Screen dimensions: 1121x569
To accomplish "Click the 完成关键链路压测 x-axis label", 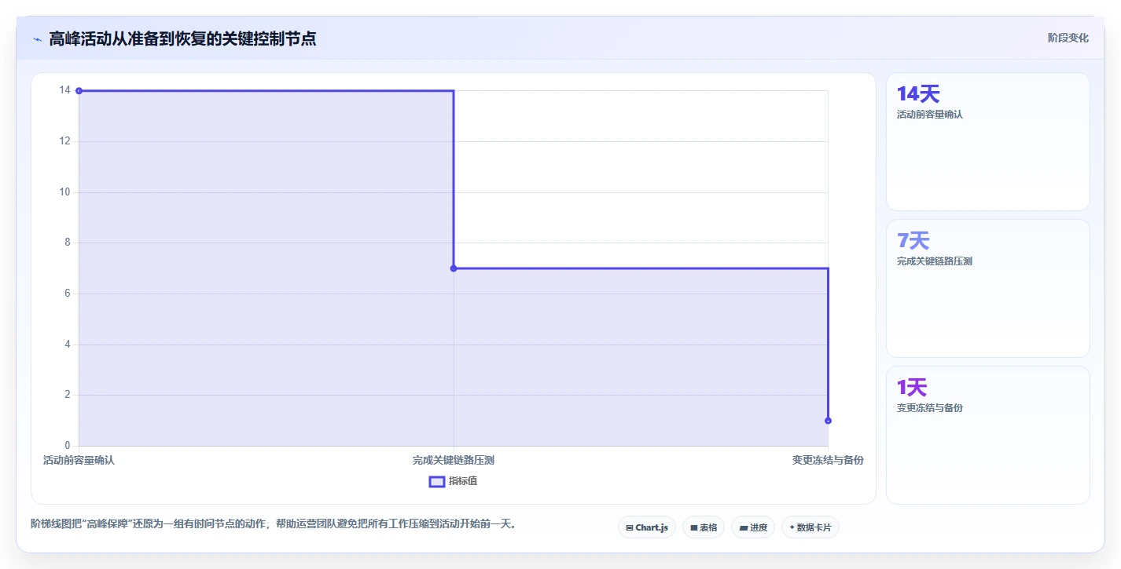I will coord(454,460).
